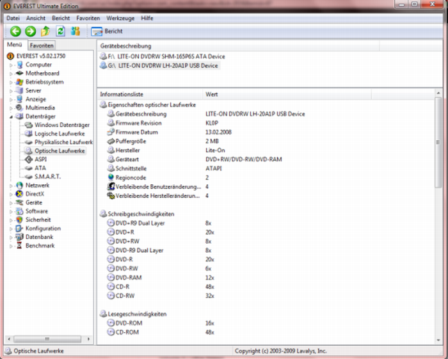Click the up-one-level folder arrow icon

coord(45,31)
